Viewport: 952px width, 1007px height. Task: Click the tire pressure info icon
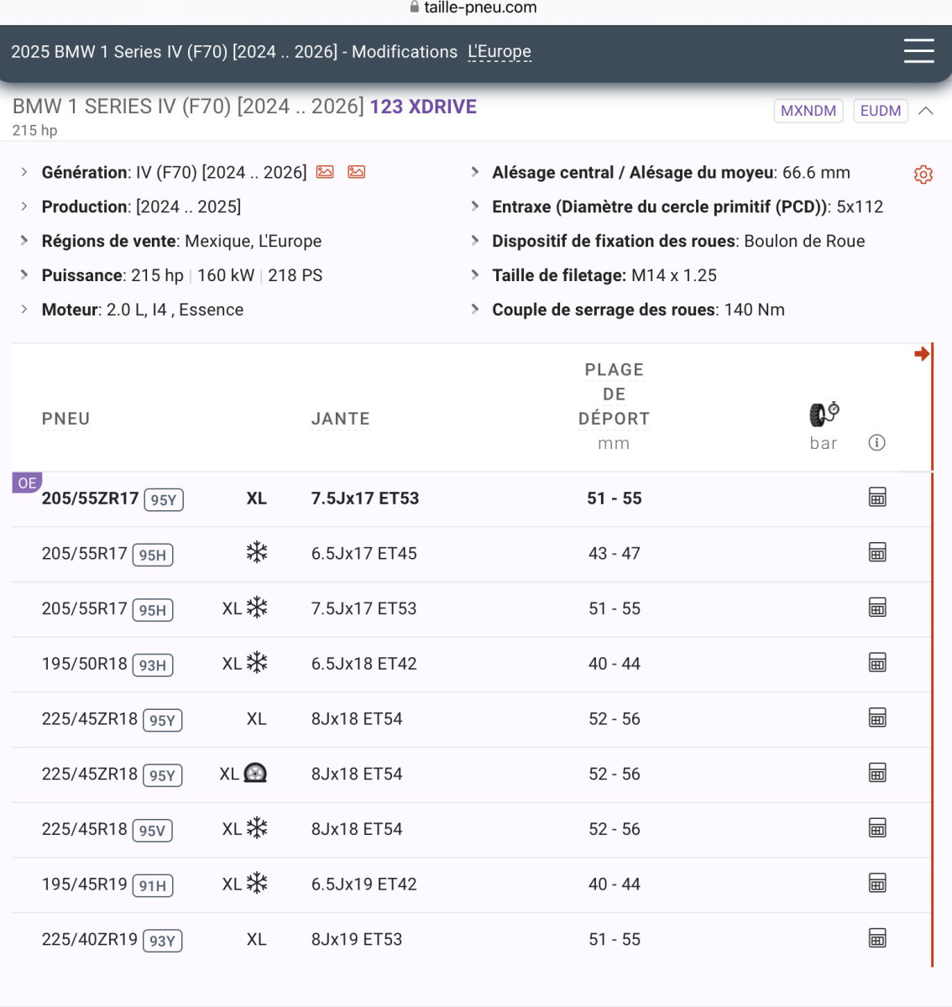[x=876, y=442]
